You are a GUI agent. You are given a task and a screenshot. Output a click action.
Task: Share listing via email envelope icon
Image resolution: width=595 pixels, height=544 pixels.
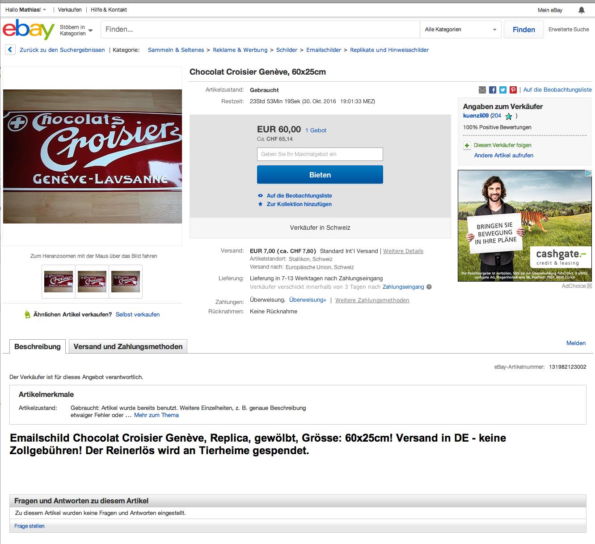(482, 90)
